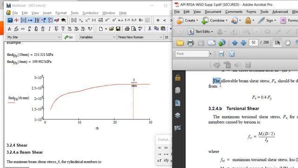This screenshot has width=298, height=168.
Task: Save the Mathcad worksheet
Action: pyautogui.click(x=118, y=29)
